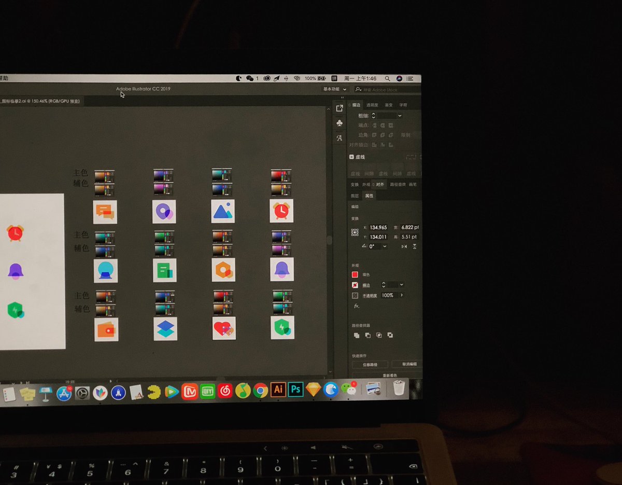Click the opacity icon beside 不透明度

pos(355,296)
